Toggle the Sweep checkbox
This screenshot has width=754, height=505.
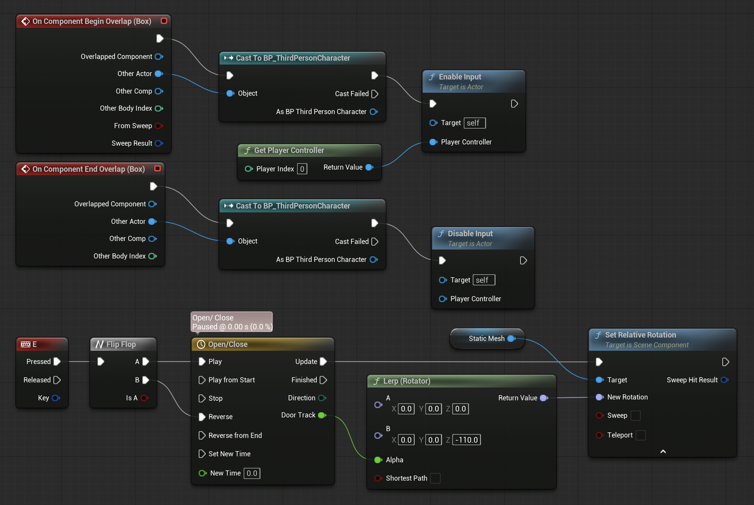(x=636, y=415)
